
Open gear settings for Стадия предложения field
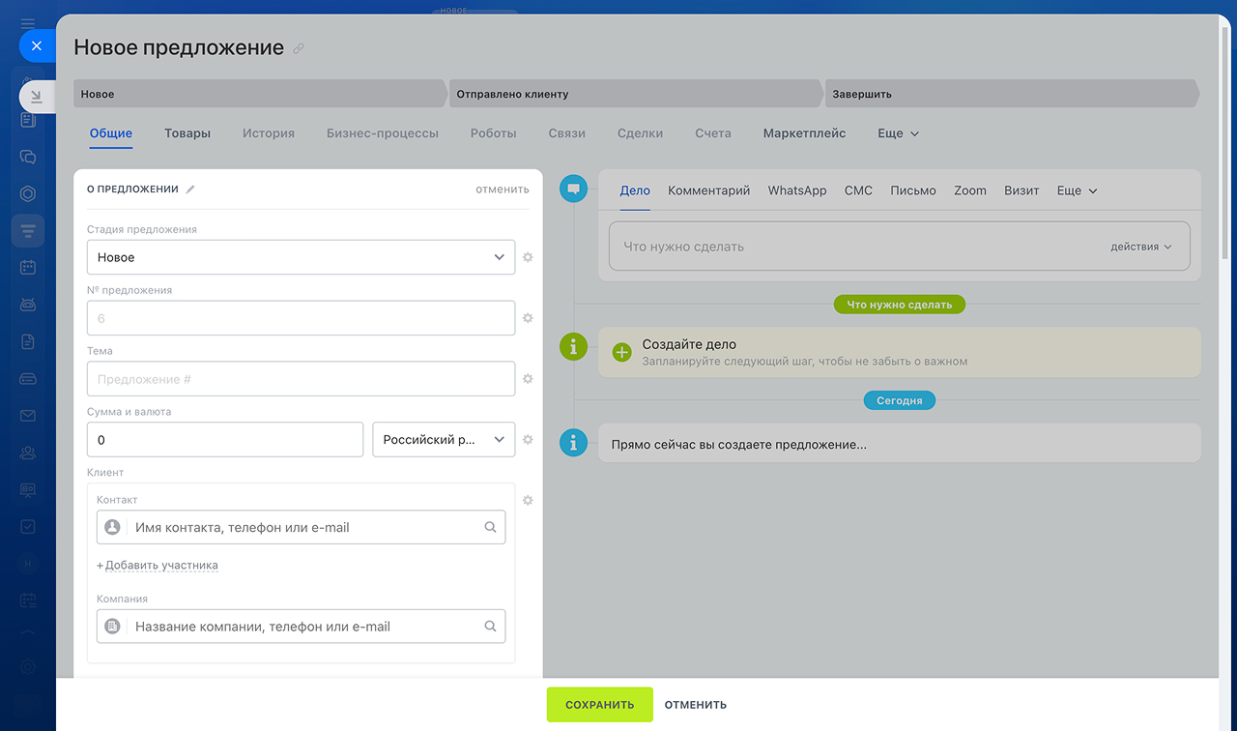point(528,257)
